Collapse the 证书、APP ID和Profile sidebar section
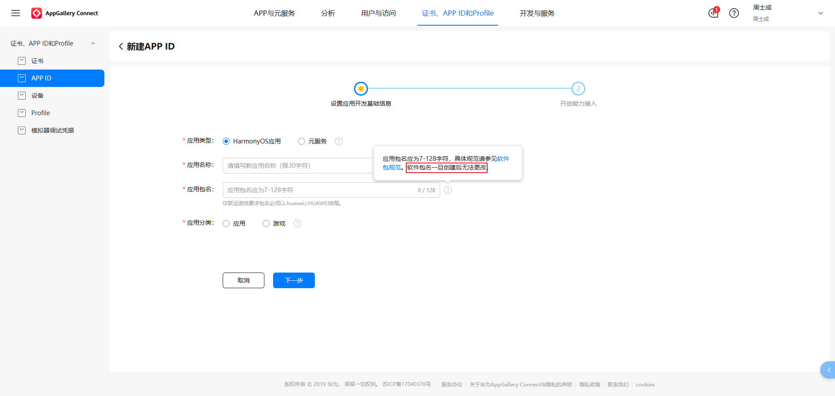 click(x=93, y=43)
